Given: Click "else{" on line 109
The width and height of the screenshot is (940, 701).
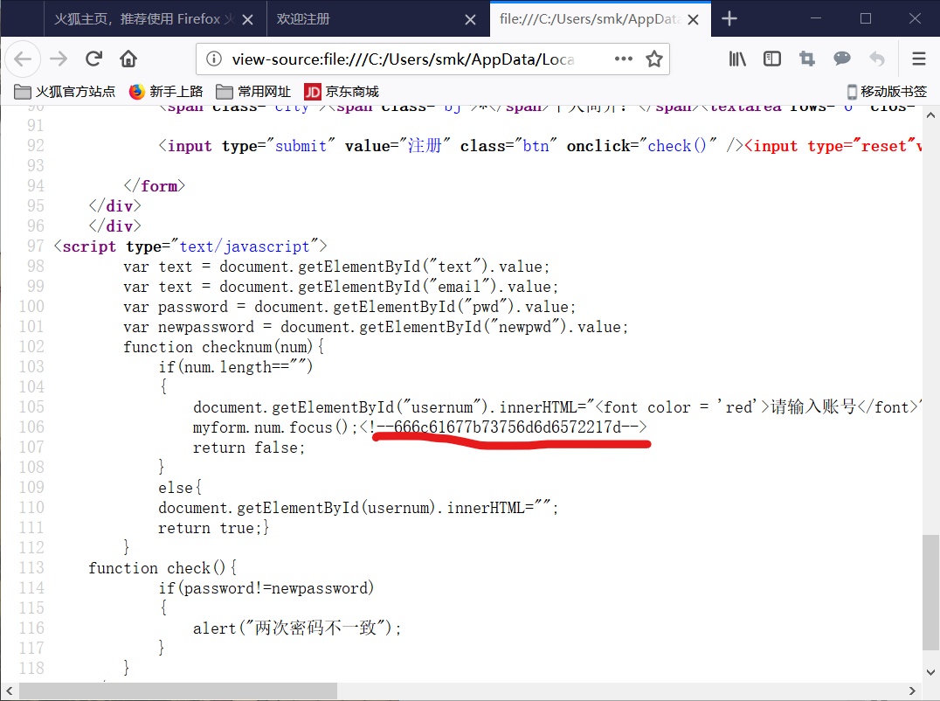Looking at the screenshot, I should tap(180, 488).
